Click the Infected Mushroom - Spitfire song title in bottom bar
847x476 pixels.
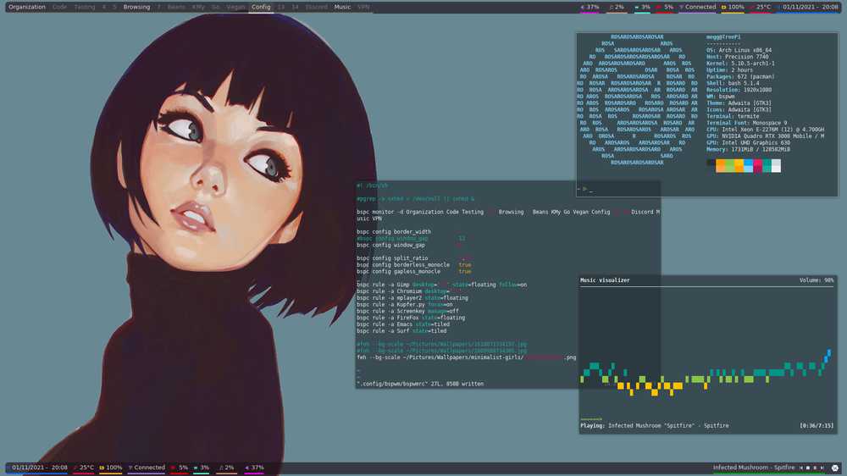coord(754,468)
